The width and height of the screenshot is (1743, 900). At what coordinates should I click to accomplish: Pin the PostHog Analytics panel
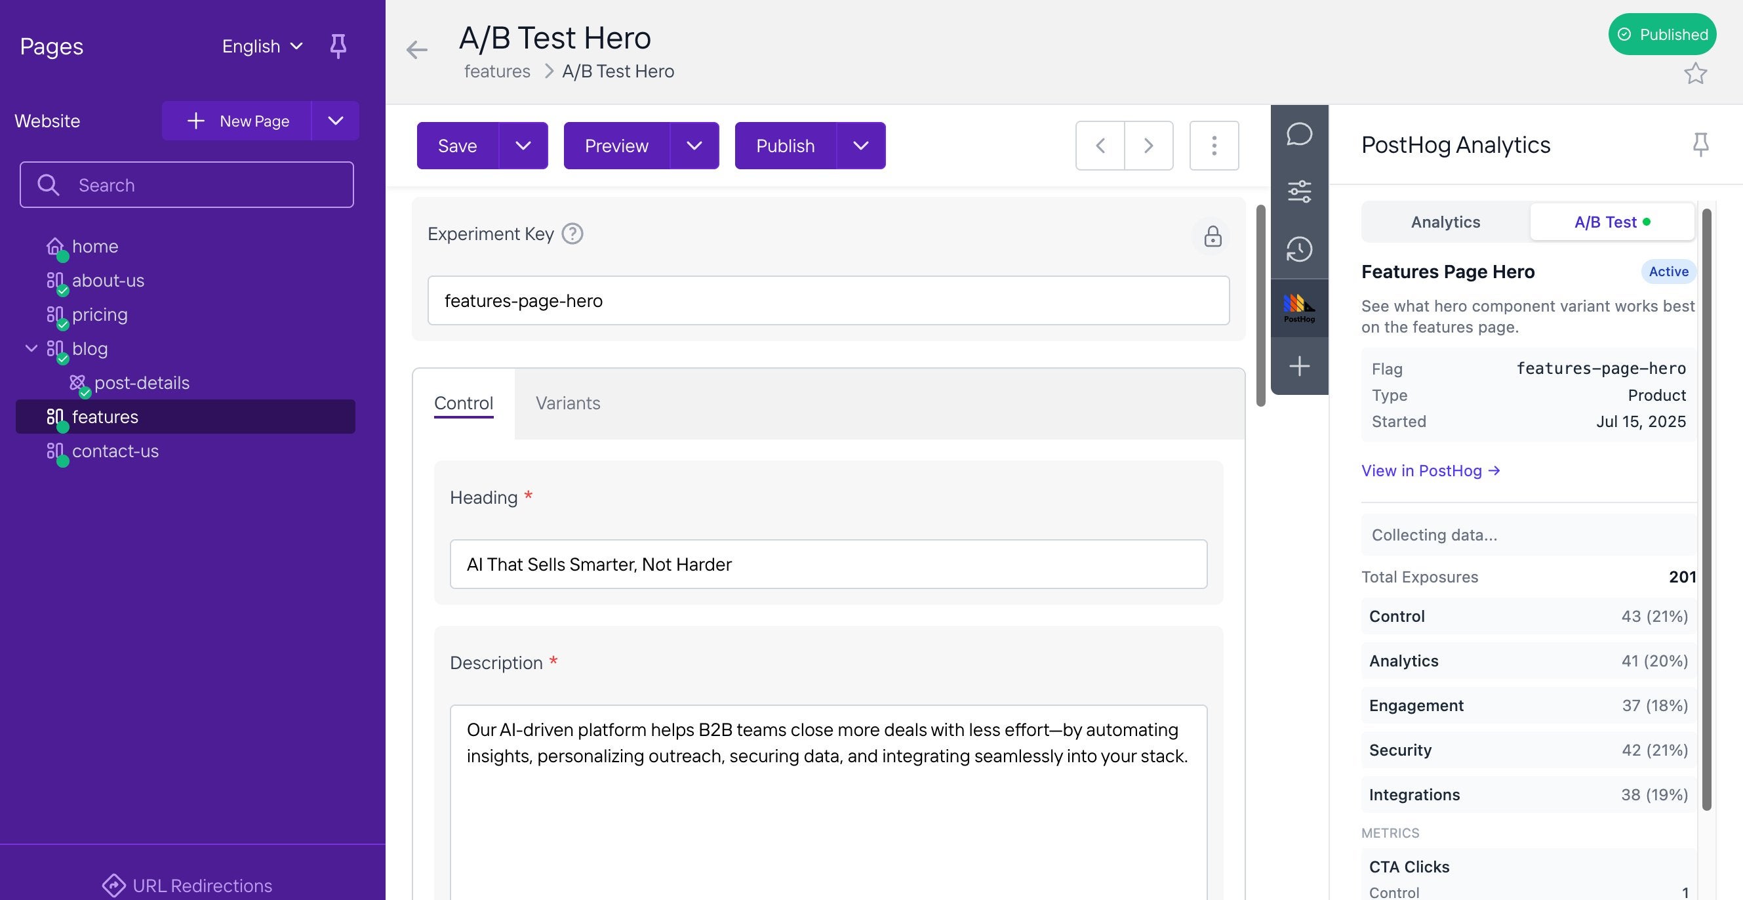[x=1700, y=144]
